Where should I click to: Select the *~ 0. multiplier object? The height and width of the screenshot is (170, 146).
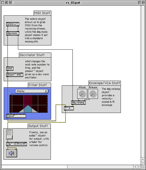[69, 108]
